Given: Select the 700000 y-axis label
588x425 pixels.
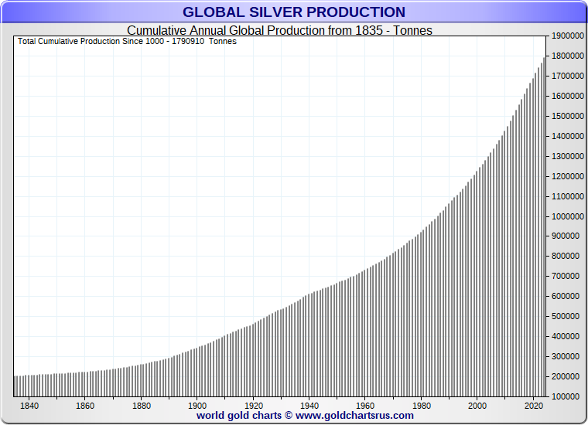Looking at the screenshot, I should click(567, 277).
